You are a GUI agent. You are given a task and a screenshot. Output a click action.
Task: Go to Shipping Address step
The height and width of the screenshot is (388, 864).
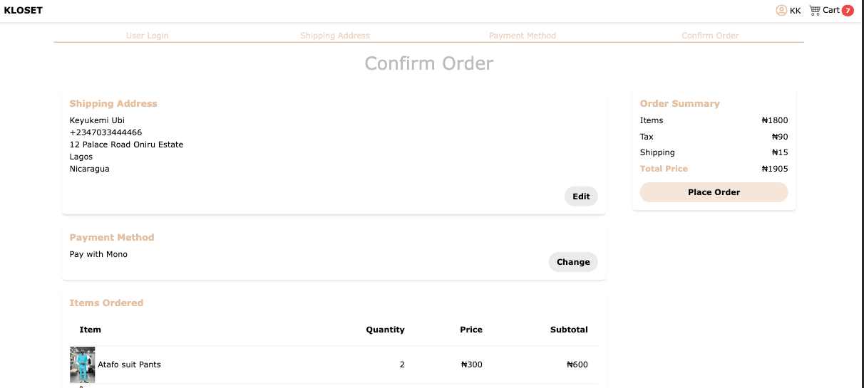click(x=335, y=36)
